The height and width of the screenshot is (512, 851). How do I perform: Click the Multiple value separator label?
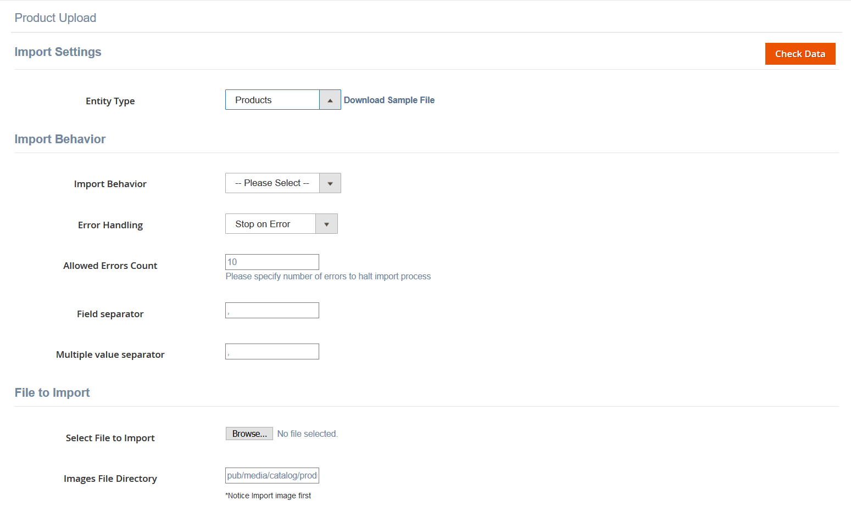tap(110, 355)
